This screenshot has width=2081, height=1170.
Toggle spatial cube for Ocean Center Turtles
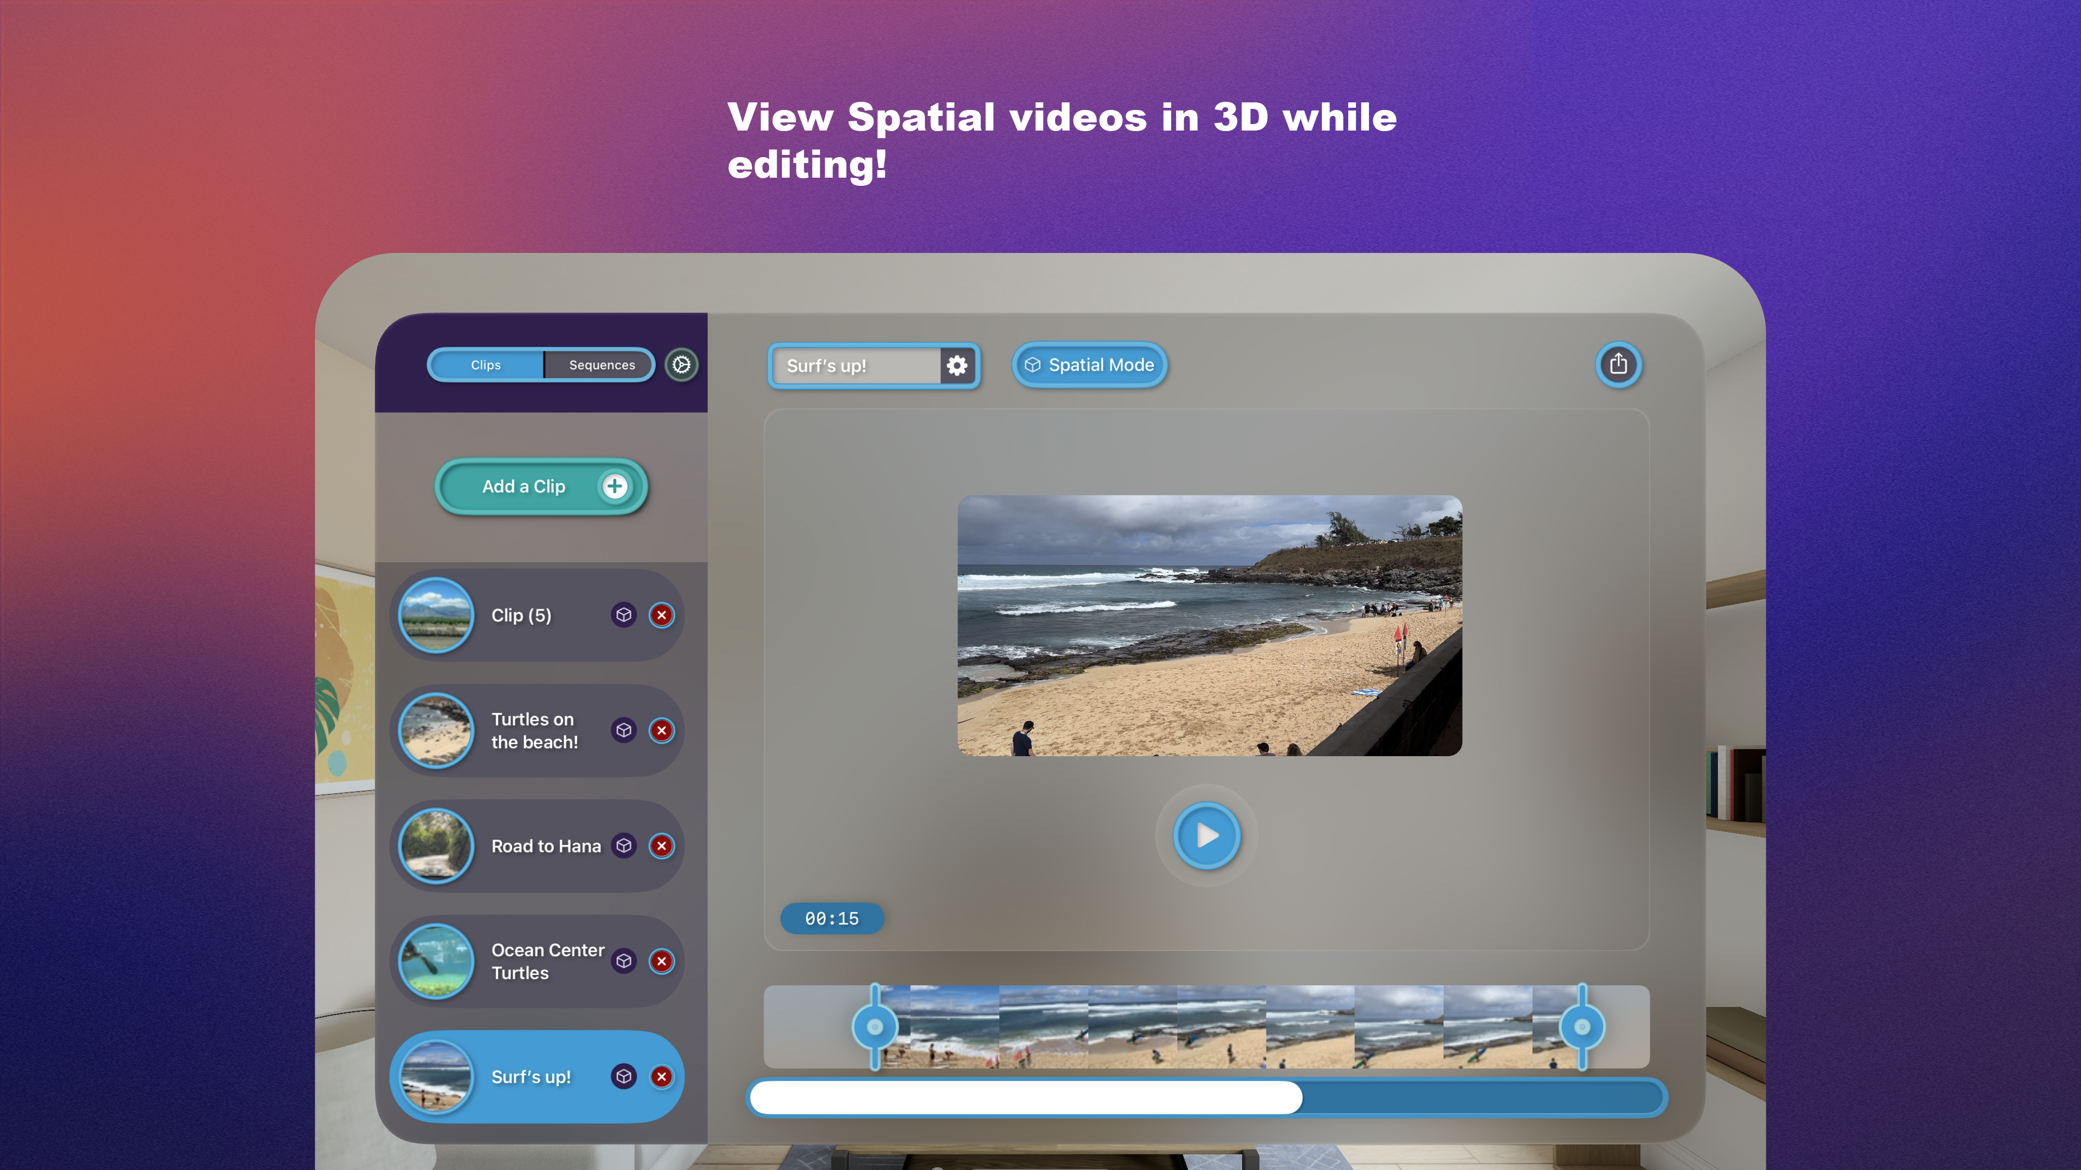(624, 961)
